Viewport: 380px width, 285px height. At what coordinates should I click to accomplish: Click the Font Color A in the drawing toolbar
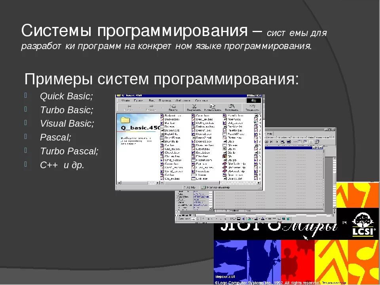click(262, 219)
